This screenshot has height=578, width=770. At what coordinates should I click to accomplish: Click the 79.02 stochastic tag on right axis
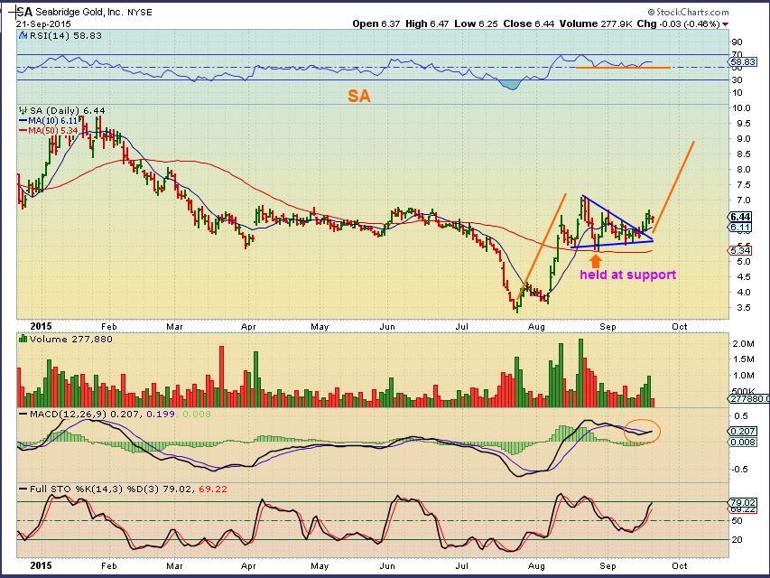coord(743,502)
